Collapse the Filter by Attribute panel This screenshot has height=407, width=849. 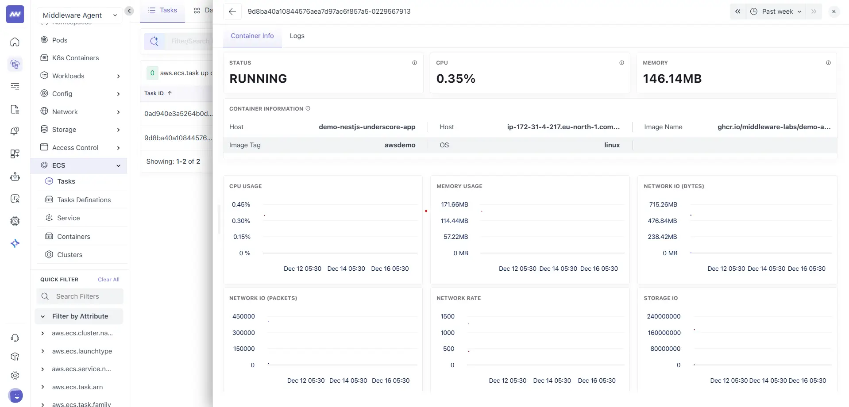(42, 316)
